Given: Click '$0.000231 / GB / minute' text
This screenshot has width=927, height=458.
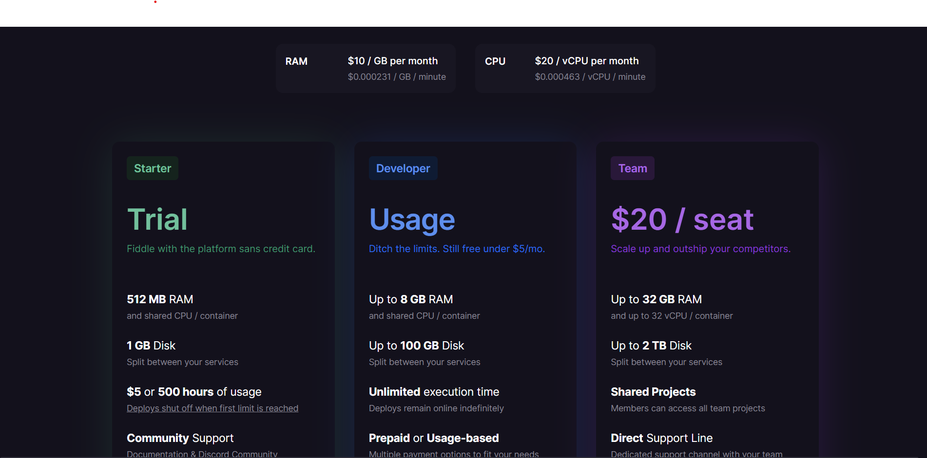Looking at the screenshot, I should 397,77.
